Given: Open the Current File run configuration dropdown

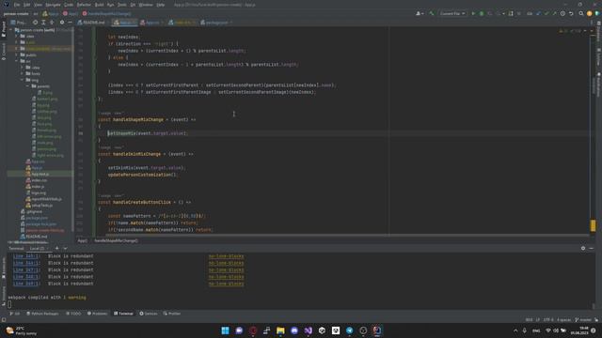Looking at the screenshot, I should click(x=452, y=13).
